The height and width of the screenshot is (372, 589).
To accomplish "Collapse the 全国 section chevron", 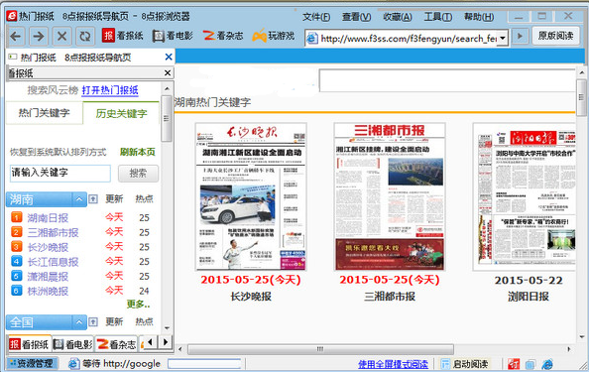I will [79, 322].
